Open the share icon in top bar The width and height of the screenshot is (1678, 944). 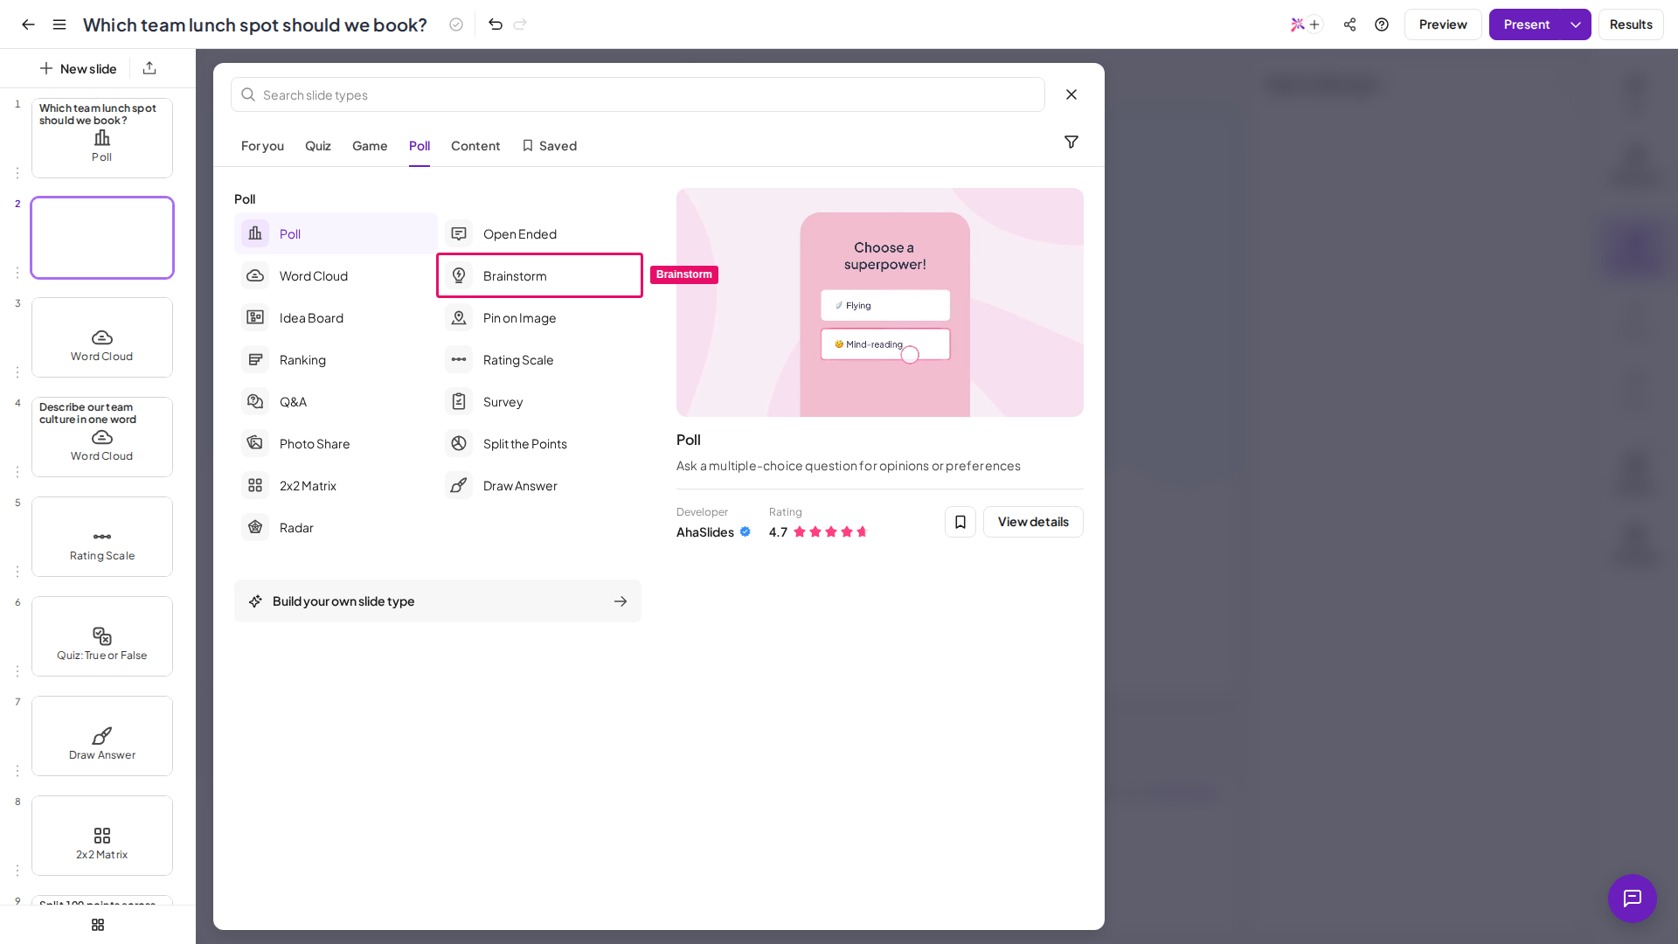1349,24
